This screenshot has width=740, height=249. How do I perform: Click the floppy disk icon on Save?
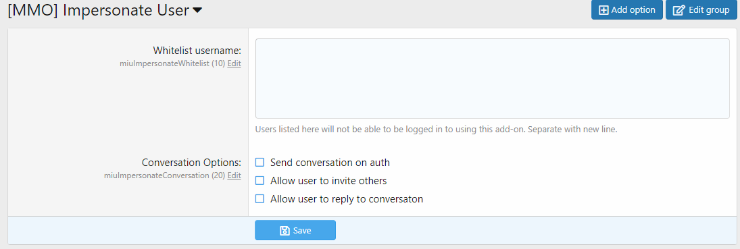point(285,231)
